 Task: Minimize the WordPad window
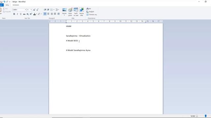tap(199, 2)
